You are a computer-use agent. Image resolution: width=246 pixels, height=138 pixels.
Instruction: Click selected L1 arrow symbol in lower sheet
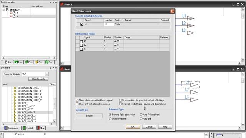point(194,85)
